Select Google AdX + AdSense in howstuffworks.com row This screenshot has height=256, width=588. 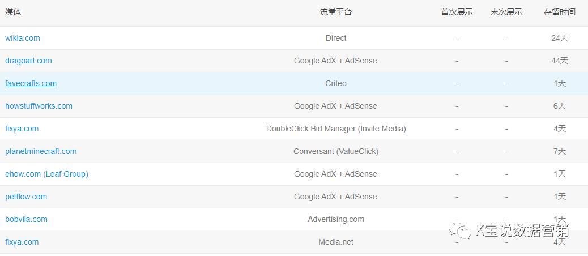point(335,106)
